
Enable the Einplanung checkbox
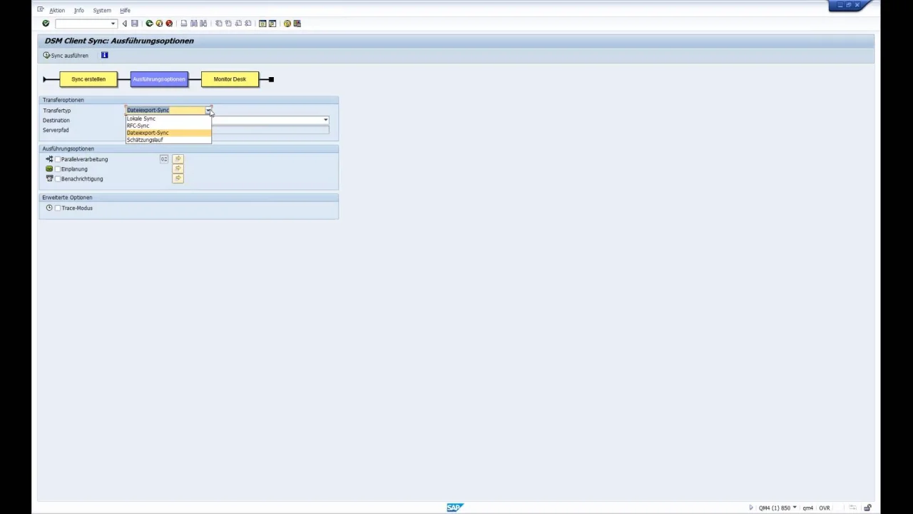[x=58, y=169]
